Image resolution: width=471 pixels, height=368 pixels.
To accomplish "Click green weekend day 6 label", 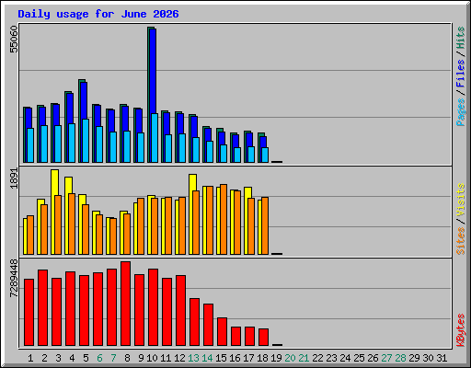I will pos(99,358).
